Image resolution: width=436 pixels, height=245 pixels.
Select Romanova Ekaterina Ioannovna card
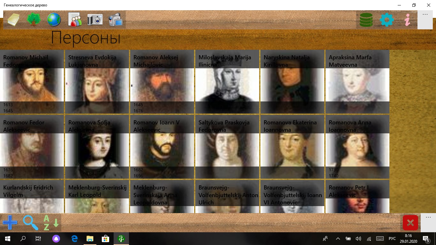pyautogui.click(x=292, y=147)
